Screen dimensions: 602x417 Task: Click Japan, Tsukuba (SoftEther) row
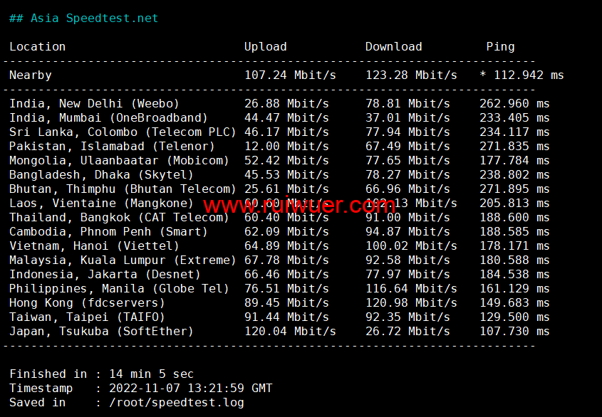coord(101,332)
